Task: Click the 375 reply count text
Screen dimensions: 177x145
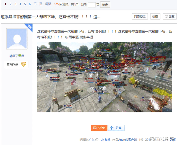Action: coord(56,4)
